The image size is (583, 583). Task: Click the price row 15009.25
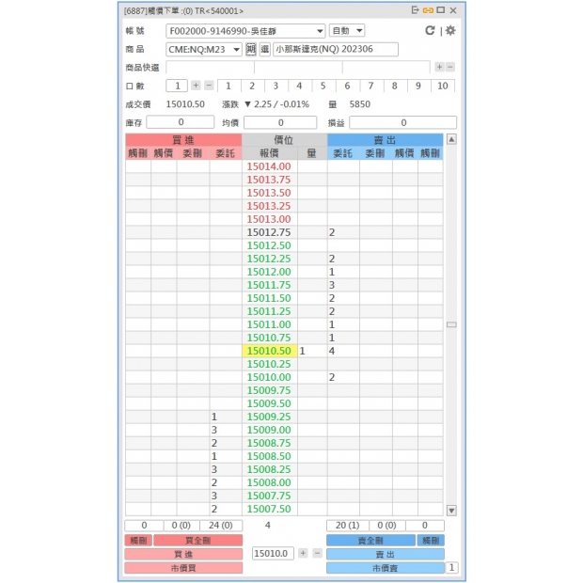coord(269,417)
